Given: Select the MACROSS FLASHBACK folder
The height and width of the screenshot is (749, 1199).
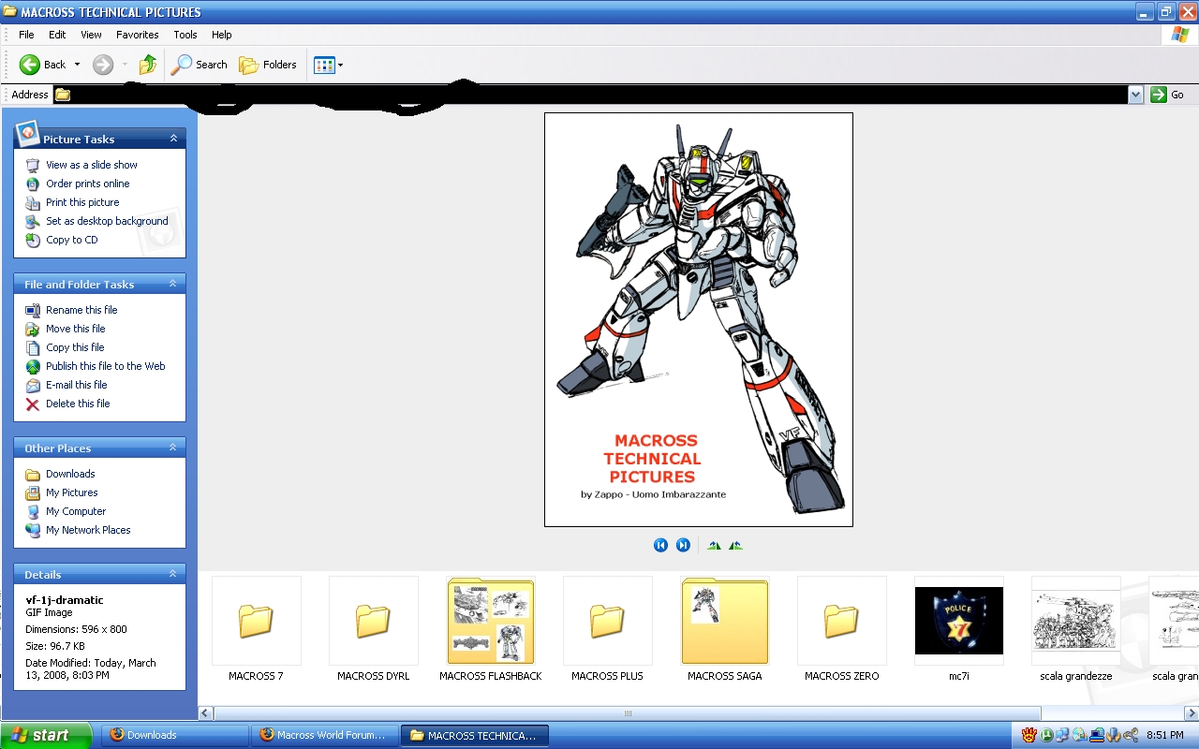Looking at the screenshot, I should (x=491, y=628).
